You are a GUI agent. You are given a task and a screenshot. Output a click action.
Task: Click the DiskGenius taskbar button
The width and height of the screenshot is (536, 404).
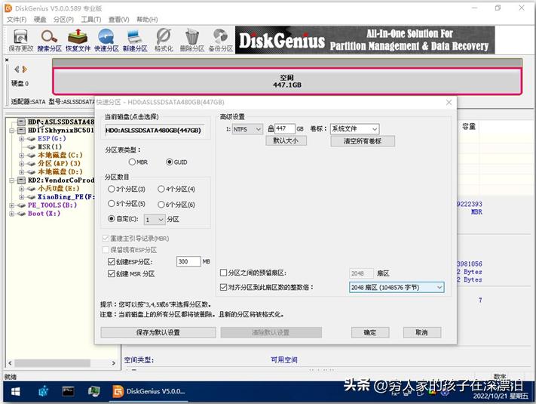[149, 391]
